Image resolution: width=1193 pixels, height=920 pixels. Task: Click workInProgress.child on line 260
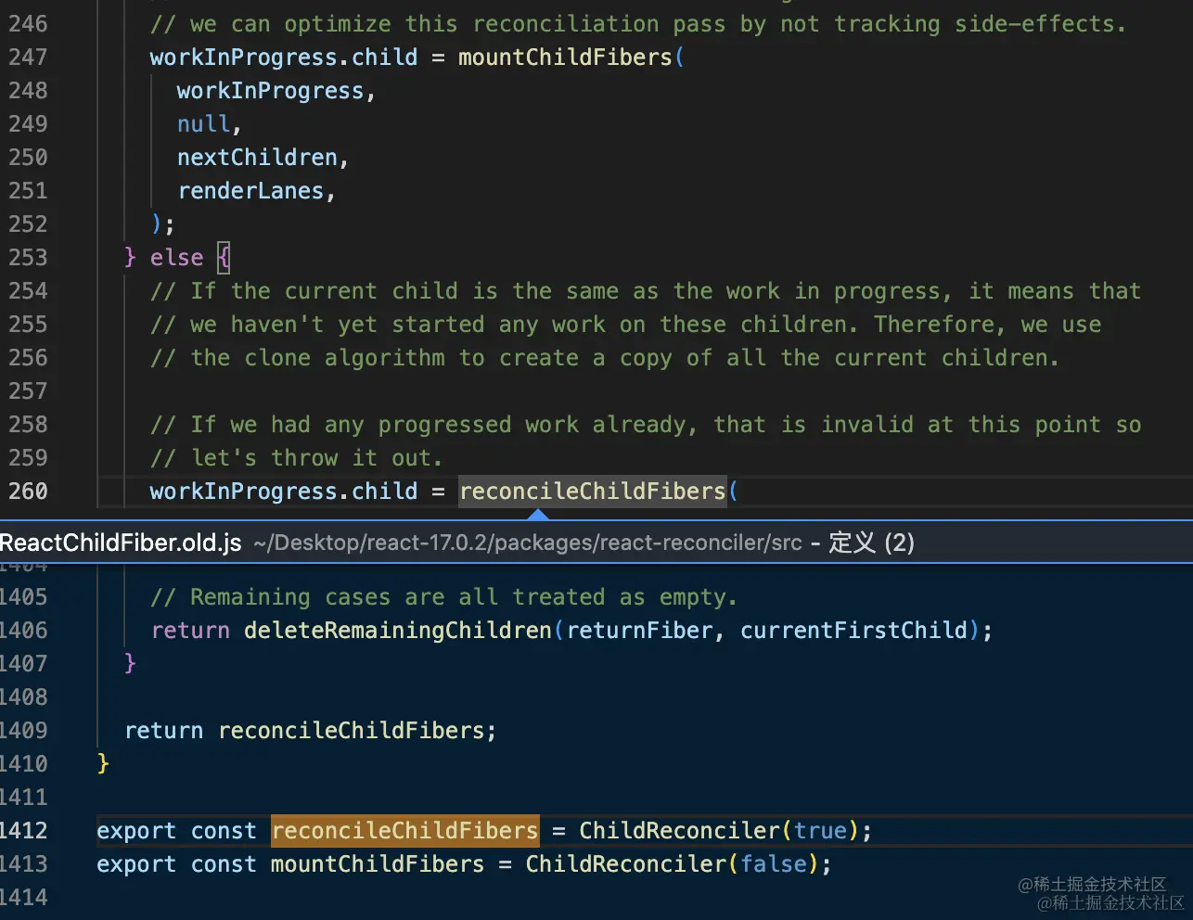(x=284, y=492)
